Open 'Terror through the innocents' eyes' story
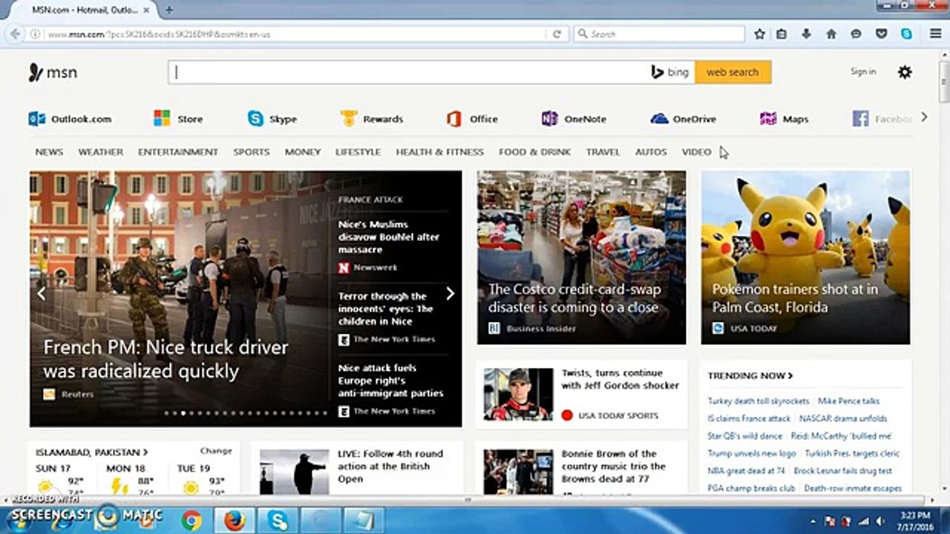 pos(385,309)
